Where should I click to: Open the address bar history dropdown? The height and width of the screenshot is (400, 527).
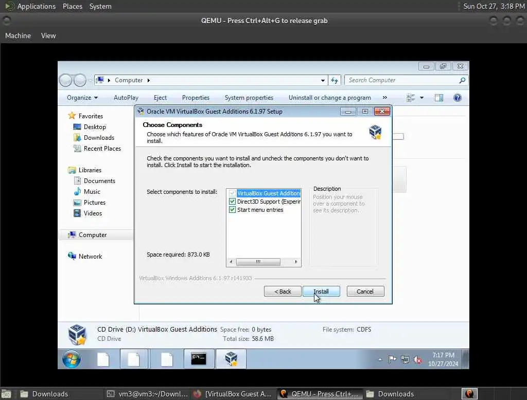(323, 80)
